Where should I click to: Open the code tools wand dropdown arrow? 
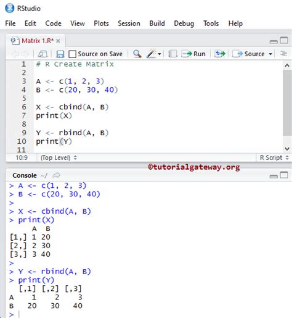coord(160,54)
